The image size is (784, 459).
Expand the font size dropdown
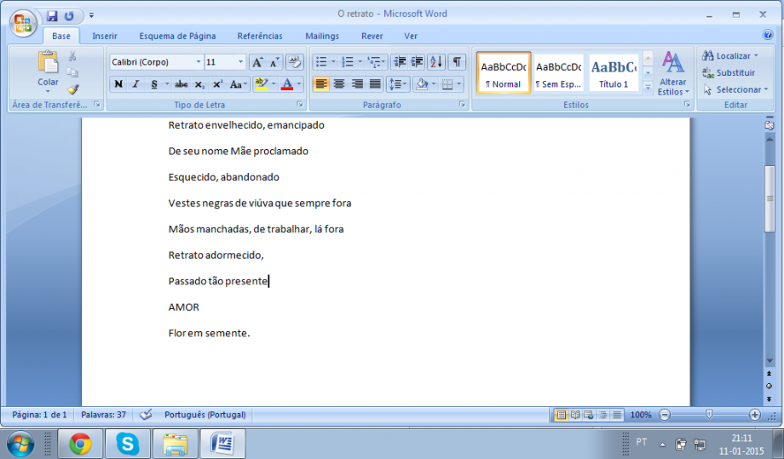(x=240, y=62)
